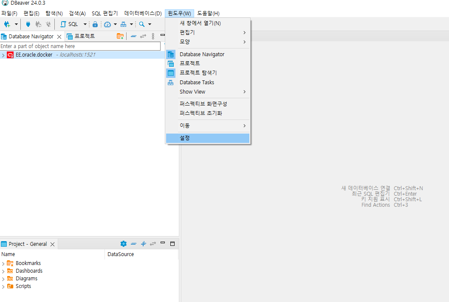Open the 파일(F) menu

coord(9,14)
